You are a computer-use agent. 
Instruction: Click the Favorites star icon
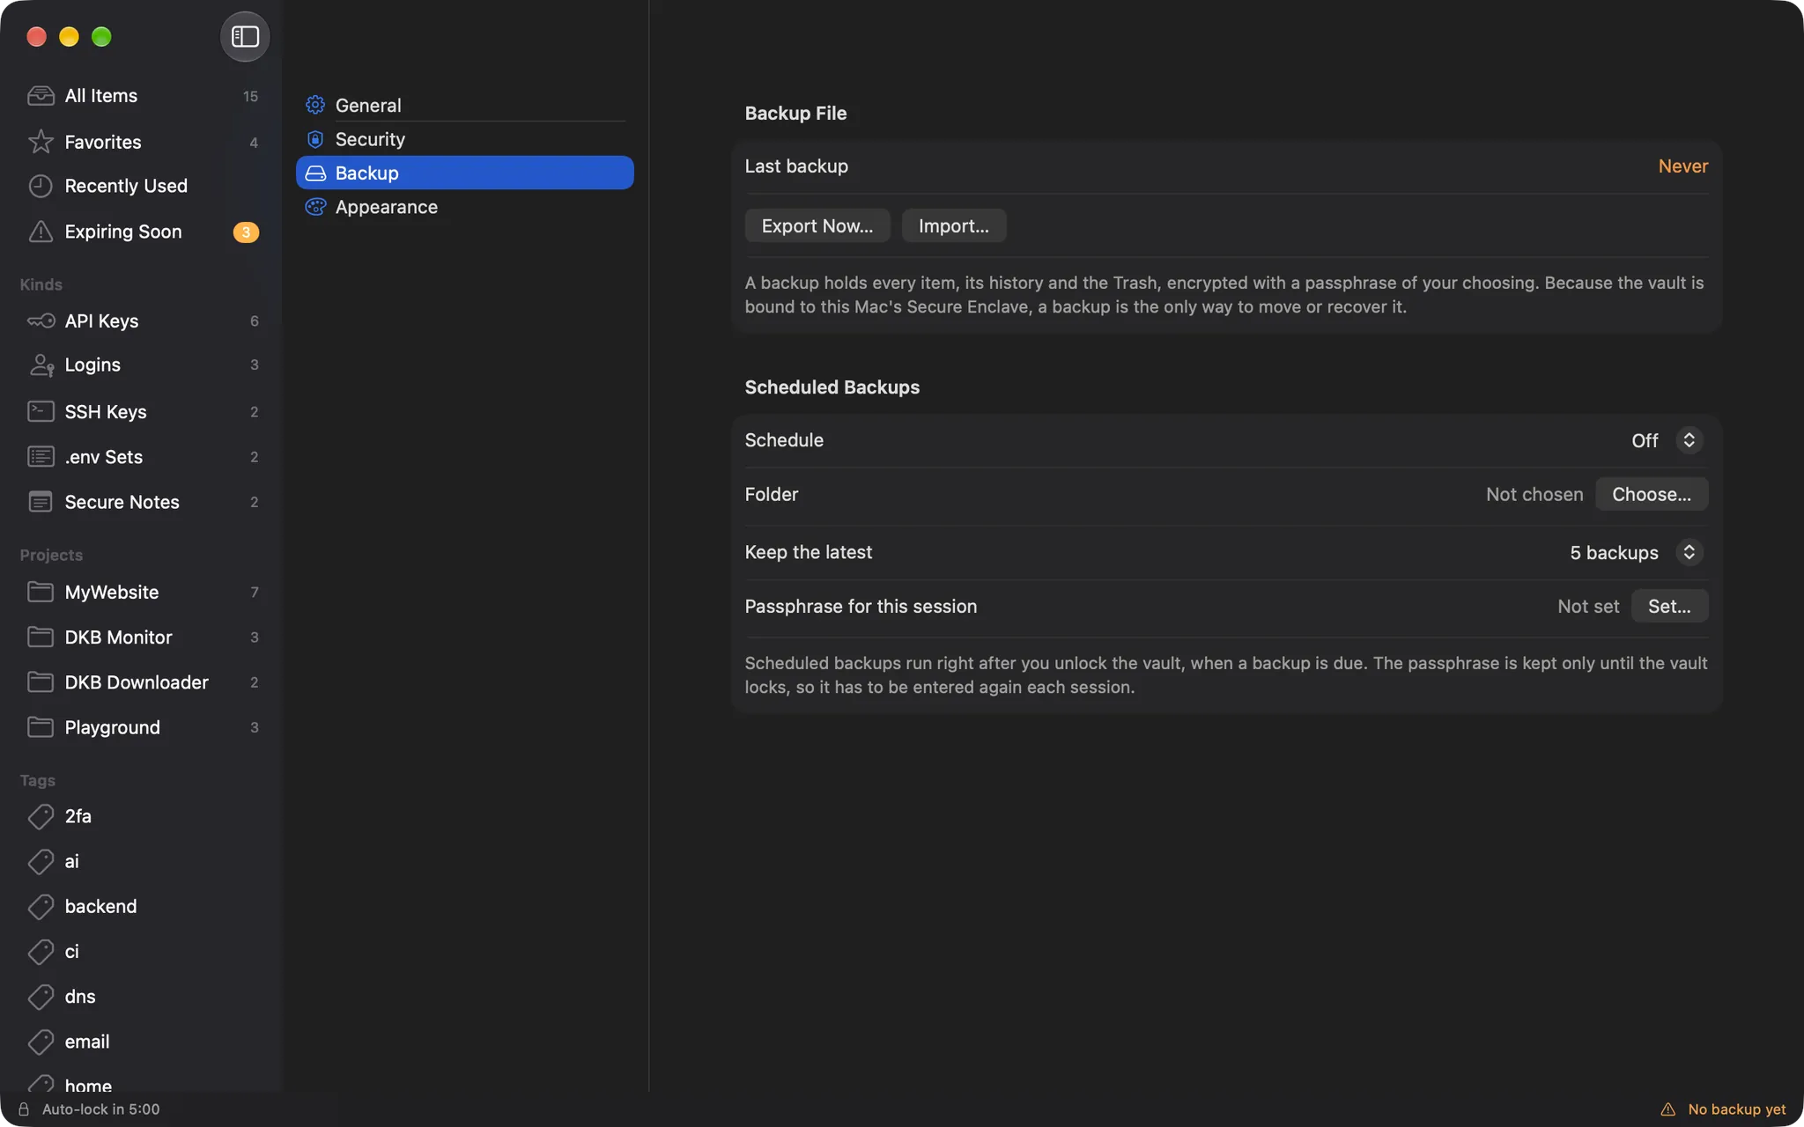(x=41, y=141)
